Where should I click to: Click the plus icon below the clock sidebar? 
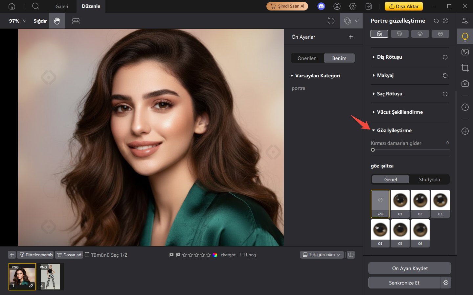pyautogui.click(x=465, y=131)
